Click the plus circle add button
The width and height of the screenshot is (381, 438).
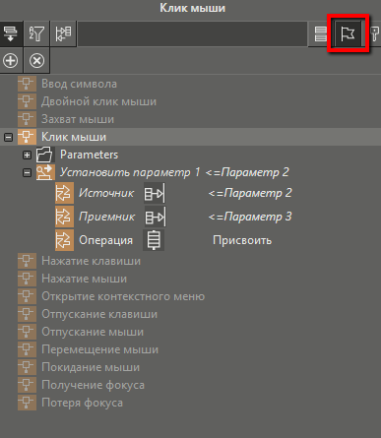click(x=11, y=61)
